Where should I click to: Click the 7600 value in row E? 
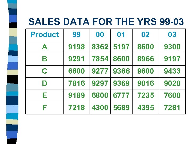[172, 95]
